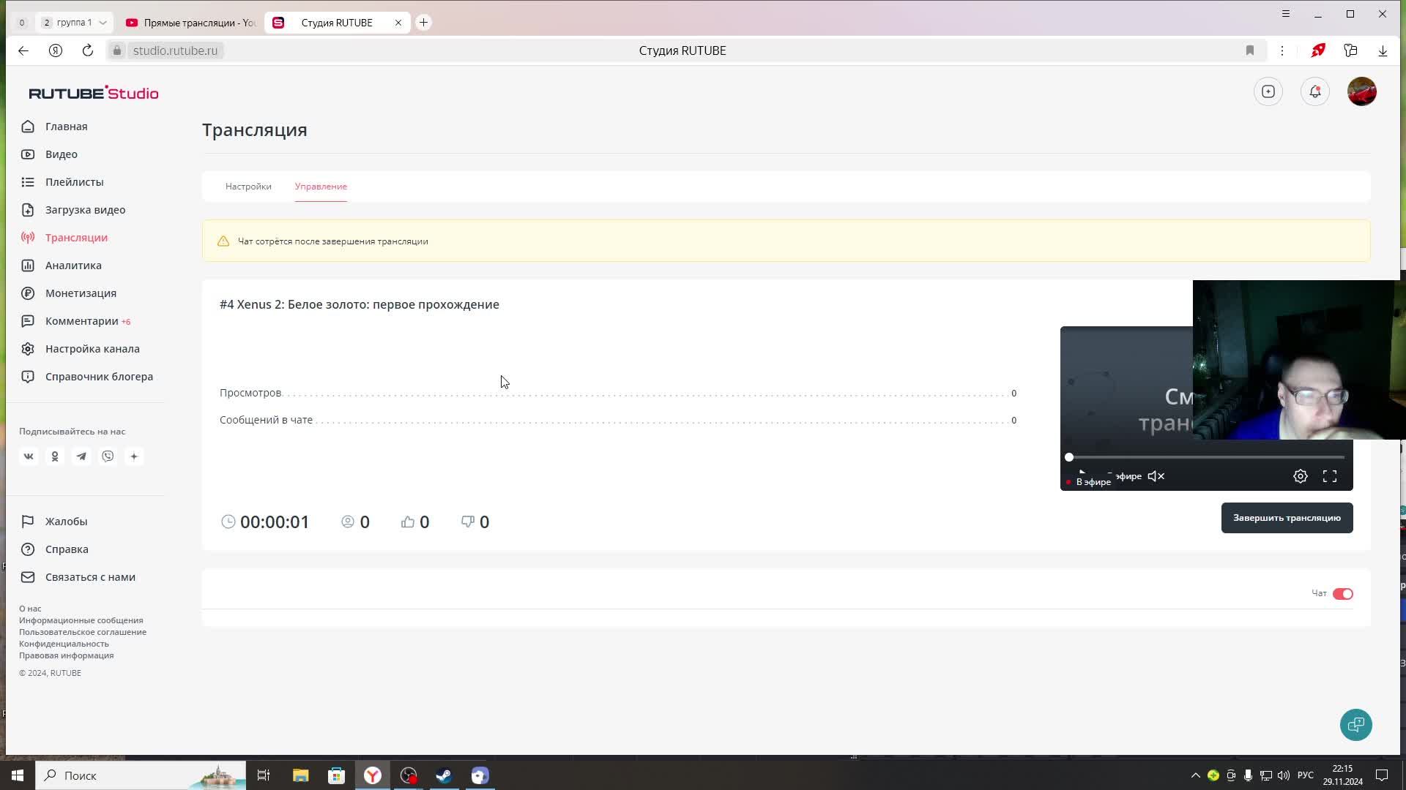
Task: Open the notifications bell icon
Action: (1314, 91)
